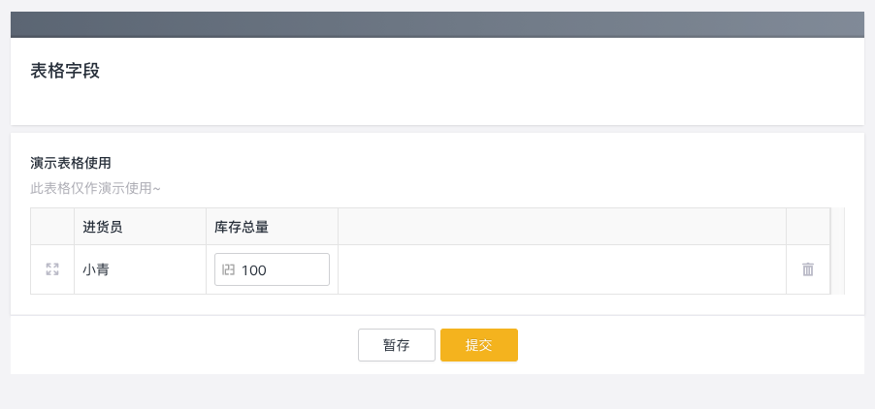
Task: Click the value 100 in the table row
Action: pos(254,270)
